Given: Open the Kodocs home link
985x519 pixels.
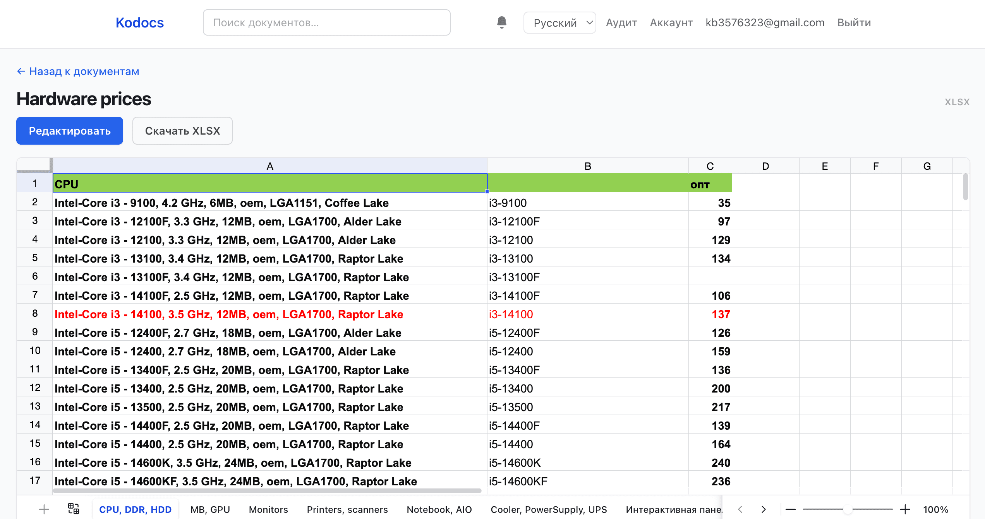Looking at the screenshot, I should pos(140,22).
